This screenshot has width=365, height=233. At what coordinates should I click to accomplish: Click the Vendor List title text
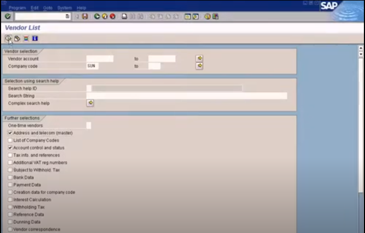coord(23,28)
